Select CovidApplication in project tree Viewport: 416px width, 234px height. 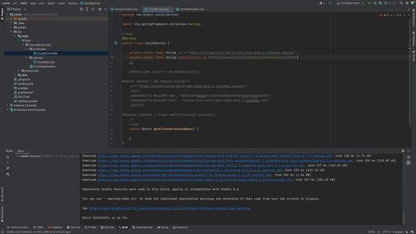point(42,66)
